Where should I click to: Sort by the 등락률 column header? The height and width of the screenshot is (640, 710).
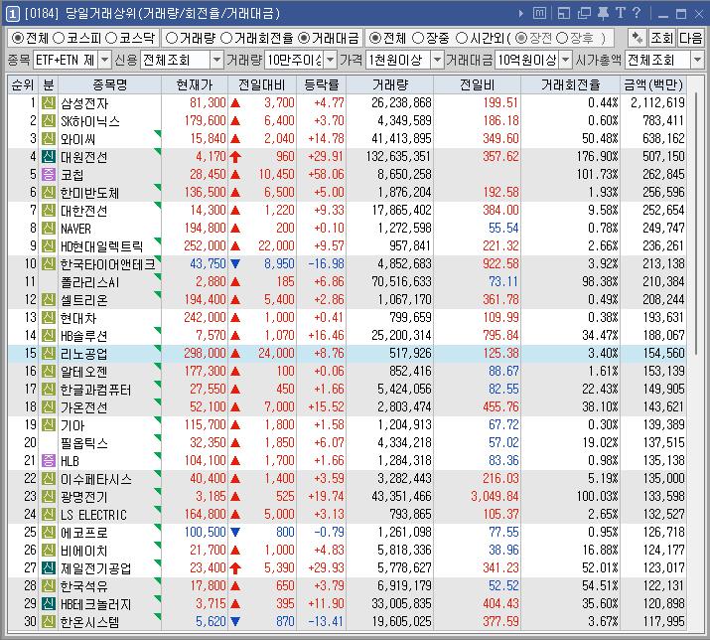coord(322,84)
